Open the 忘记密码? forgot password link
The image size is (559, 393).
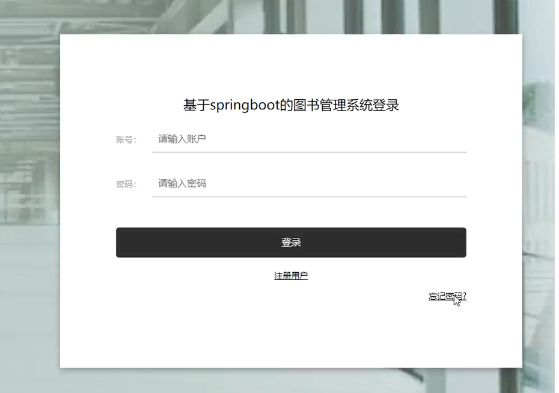pyautogui.click(x=447, y=296)
